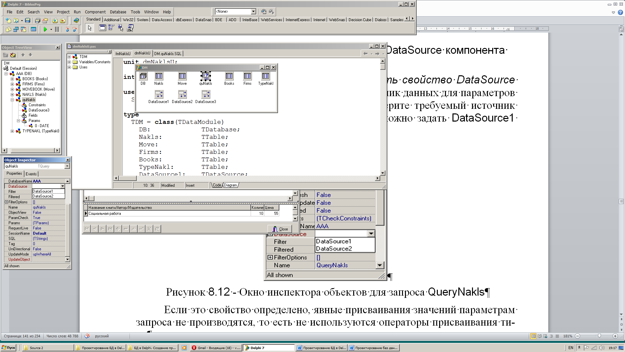Select the ADO palette tab
Image resolution: width=625 pixels, height=352 pixels.
click(232, 20)
